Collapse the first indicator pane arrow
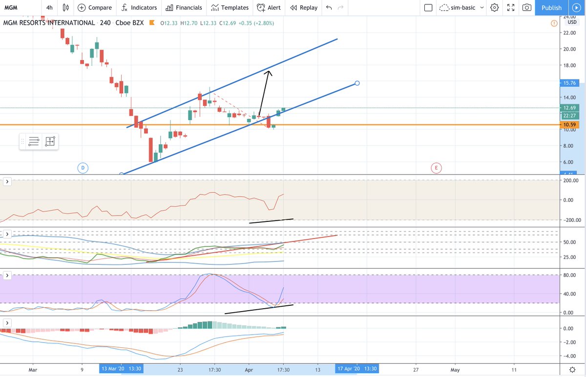 (7, 182)
